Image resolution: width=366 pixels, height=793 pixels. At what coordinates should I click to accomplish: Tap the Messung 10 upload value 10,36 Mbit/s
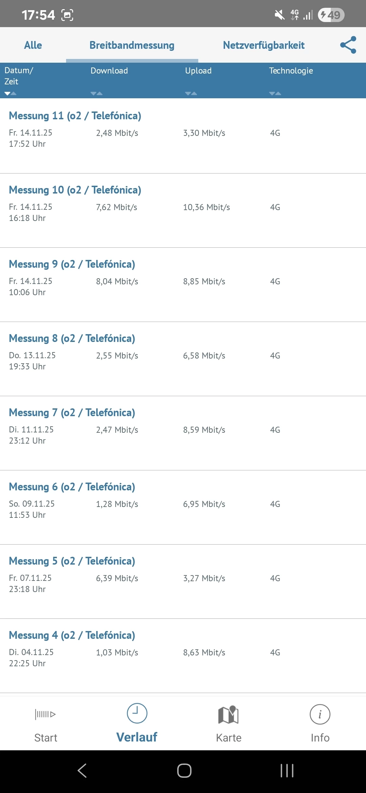(x=206, y=207)
